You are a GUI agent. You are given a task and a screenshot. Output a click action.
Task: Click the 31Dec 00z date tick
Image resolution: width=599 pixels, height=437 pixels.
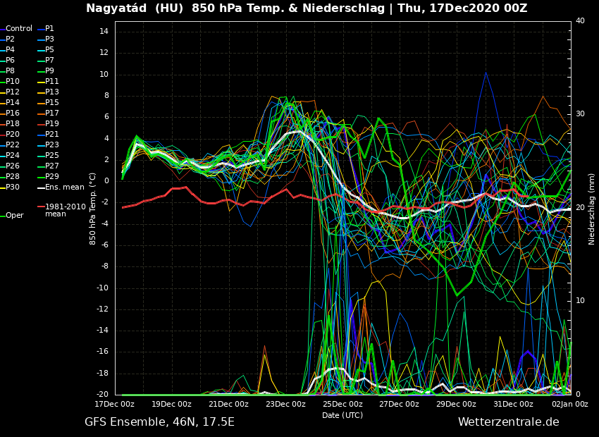pyautogui.click(x=513, y=405)
